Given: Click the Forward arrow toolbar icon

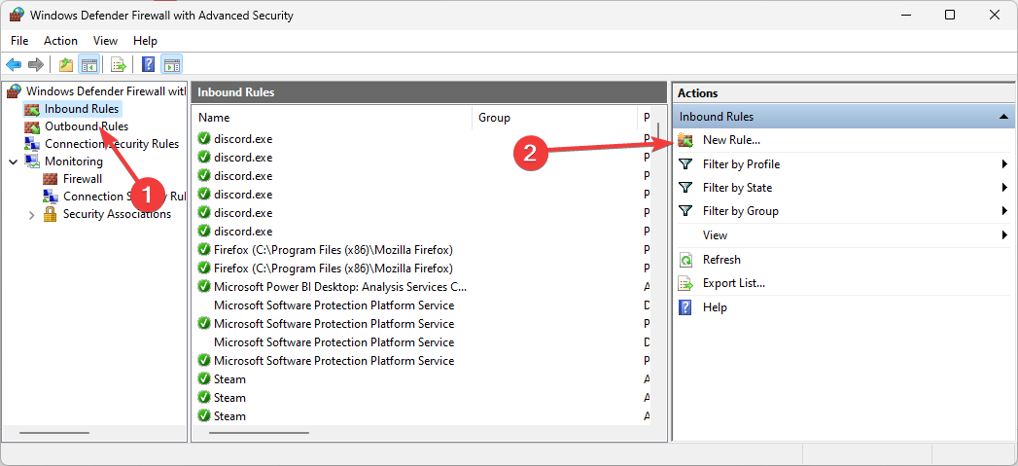Looking at the screenshot, I should tap(36, 64).
